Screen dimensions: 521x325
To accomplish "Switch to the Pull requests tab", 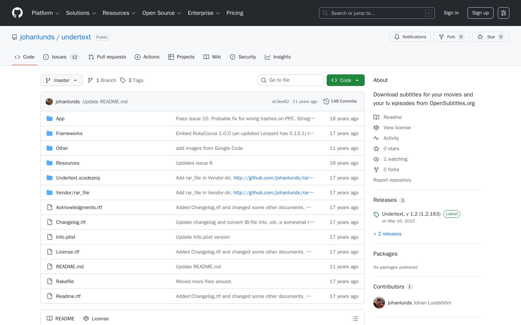I will pos(107,57).
